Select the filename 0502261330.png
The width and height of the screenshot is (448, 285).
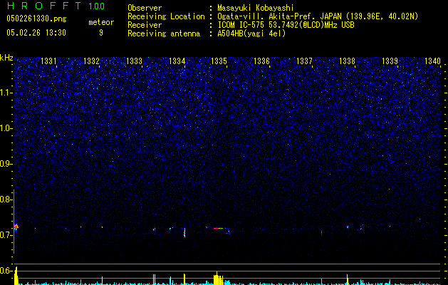click(36, 19)
